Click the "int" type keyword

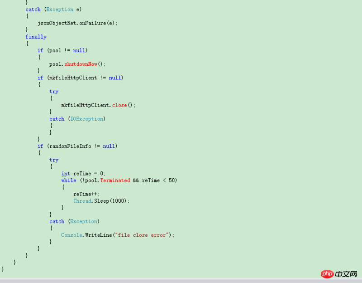[66, 174]
